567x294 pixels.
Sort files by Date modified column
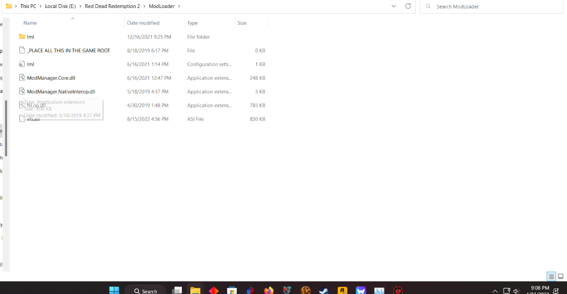(x=143, y=23)
